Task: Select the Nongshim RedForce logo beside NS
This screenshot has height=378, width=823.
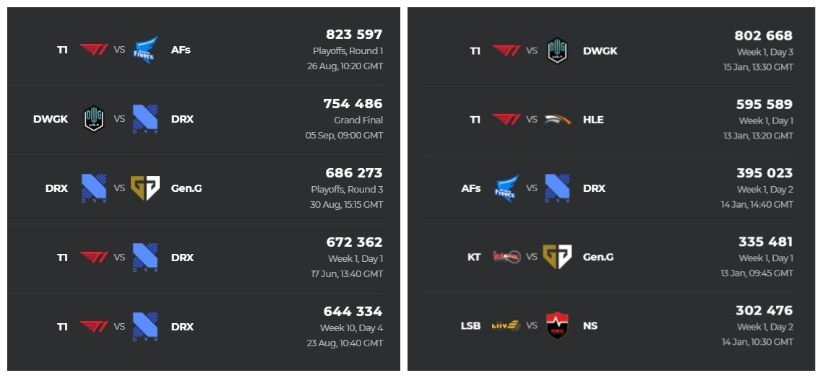Action: [557, 325]
